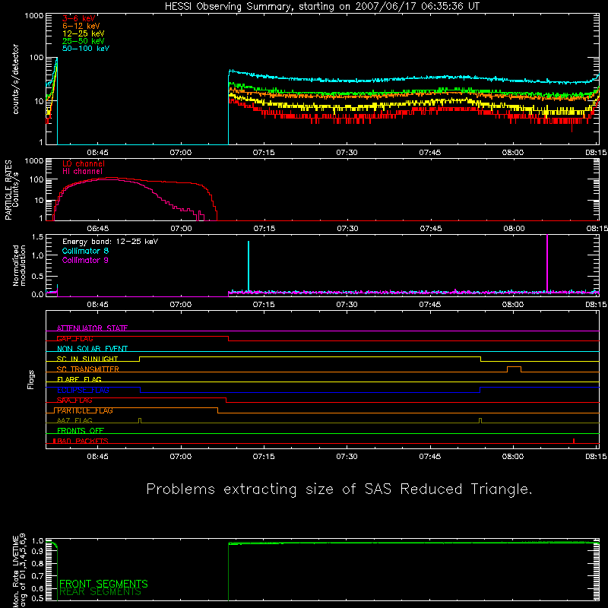This screenshot has height=608, width=608.
Task: Select the 3-6 keV legend label
Action: pos(79,18)
